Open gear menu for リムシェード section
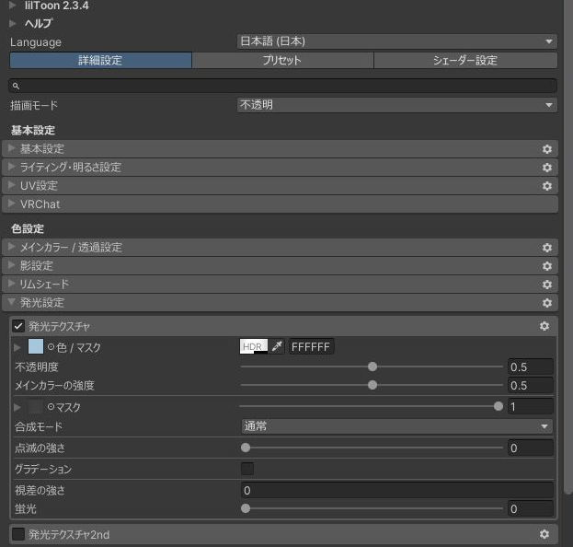573x547 pixels. [547, 285]
